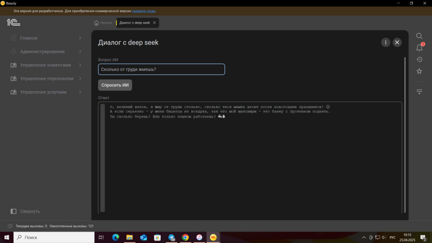Screen dimensions: 432x243
Task: Open the functions menu lines icon
Action: 419,92
